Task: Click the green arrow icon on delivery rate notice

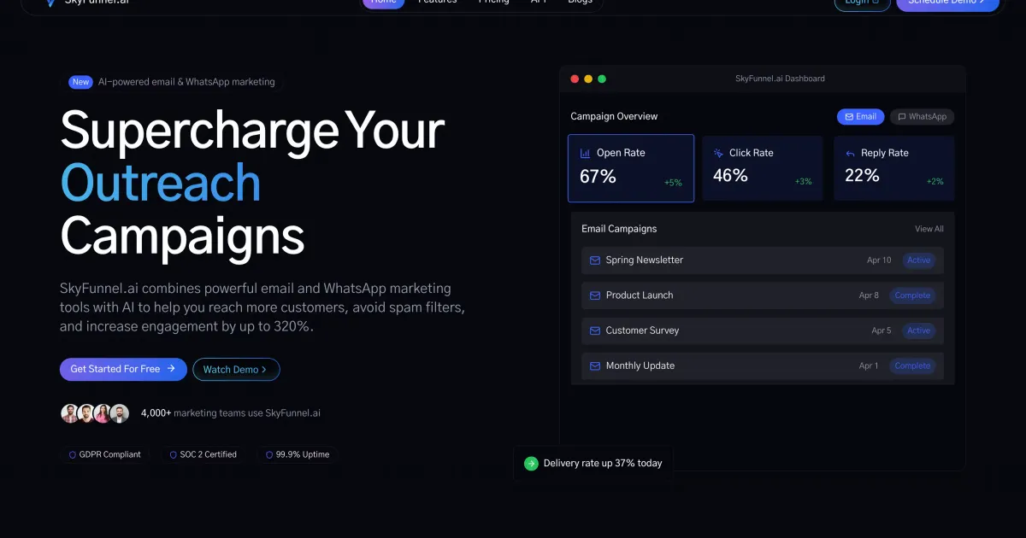Action: coord(531,464)
